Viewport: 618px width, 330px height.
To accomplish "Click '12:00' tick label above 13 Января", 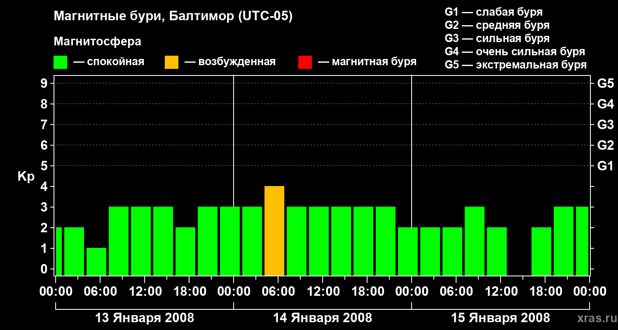I will point(145,292).
